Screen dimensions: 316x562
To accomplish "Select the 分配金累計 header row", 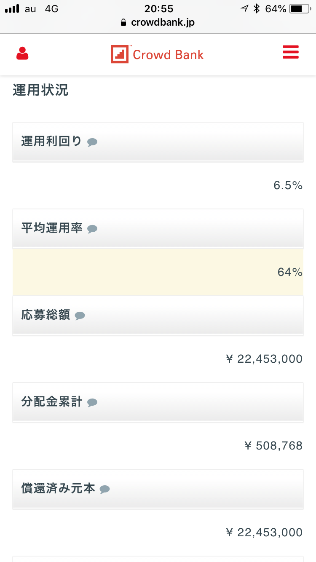I will tap(158, 402).
